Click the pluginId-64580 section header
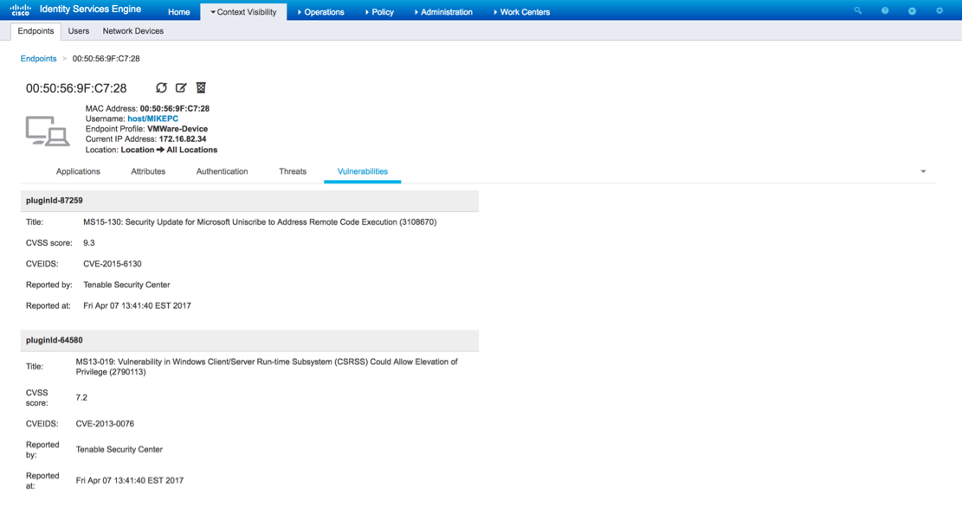 tap(249, 341)
